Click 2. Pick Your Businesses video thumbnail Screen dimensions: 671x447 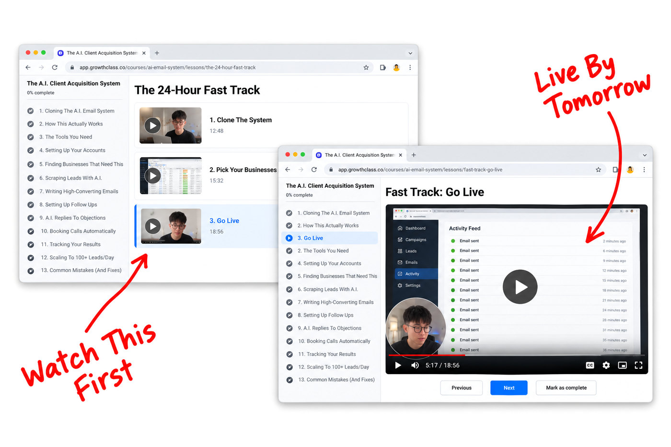(171, 175)
